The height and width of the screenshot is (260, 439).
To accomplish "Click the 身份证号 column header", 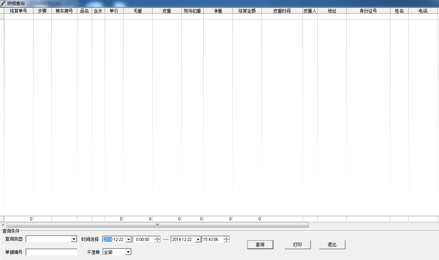I will pos(368,11).
